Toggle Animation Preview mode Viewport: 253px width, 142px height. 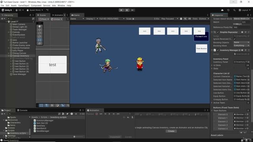point(90,114)
